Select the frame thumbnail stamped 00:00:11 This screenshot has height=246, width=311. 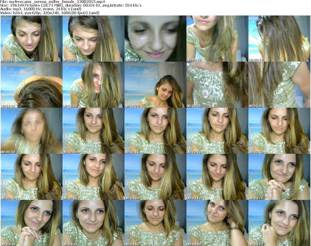tap(32, 39)
